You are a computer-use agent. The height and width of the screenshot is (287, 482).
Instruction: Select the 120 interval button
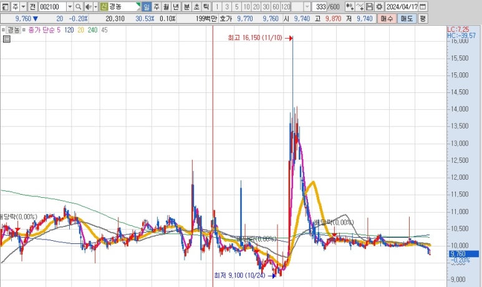pos(286,6)
